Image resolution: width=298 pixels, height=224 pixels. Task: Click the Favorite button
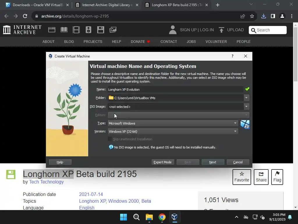[x=242, y=177]
